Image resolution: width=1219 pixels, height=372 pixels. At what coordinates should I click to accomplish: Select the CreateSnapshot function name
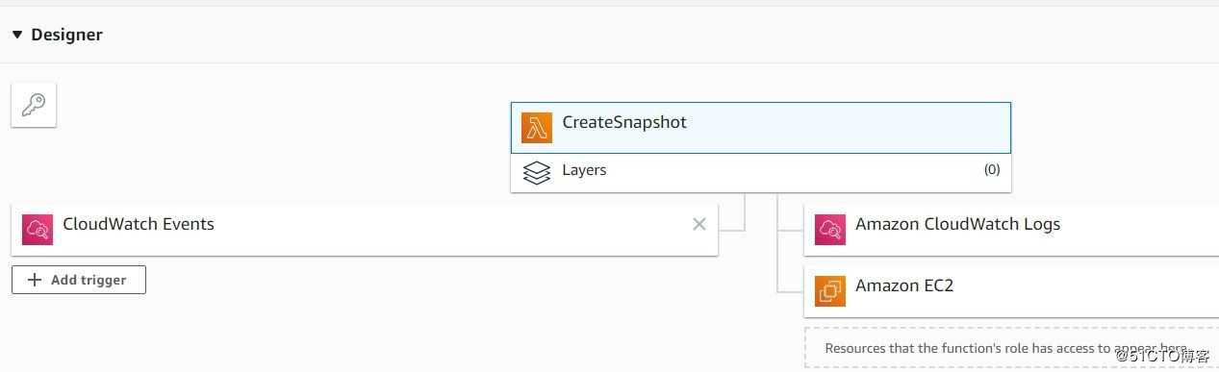pos(624,122)
